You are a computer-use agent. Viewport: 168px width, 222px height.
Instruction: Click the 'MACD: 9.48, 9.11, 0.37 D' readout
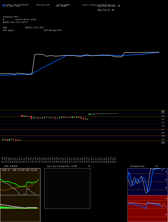tap(15, 22)
